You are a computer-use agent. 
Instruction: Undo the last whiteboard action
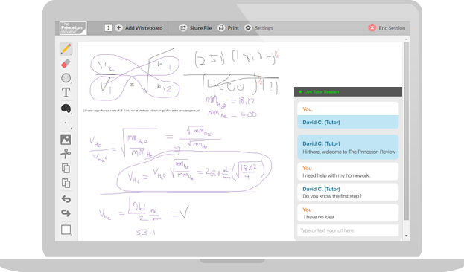[x=66, y=199]
